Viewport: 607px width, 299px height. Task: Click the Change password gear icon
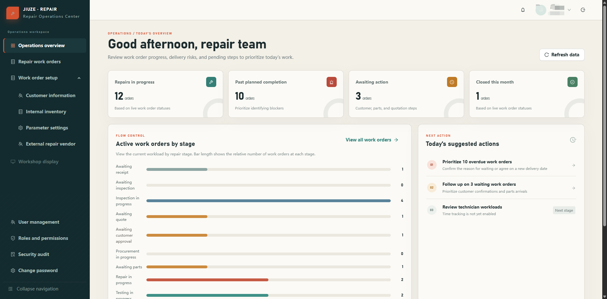13,271
